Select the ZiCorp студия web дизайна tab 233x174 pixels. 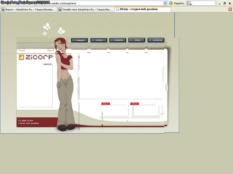[143, 9]
